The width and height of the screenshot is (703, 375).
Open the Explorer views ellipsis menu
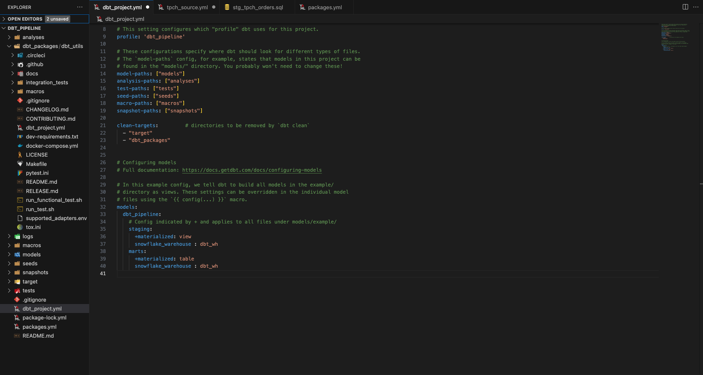[x=80, y=7]
